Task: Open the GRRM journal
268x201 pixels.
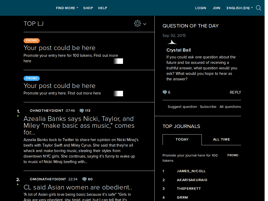Action: click(x=182, y=198)
